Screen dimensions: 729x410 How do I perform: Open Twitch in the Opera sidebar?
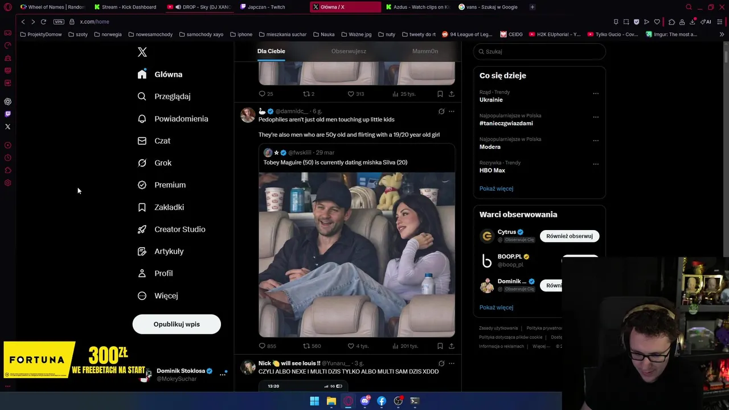(x=7, y=114)
